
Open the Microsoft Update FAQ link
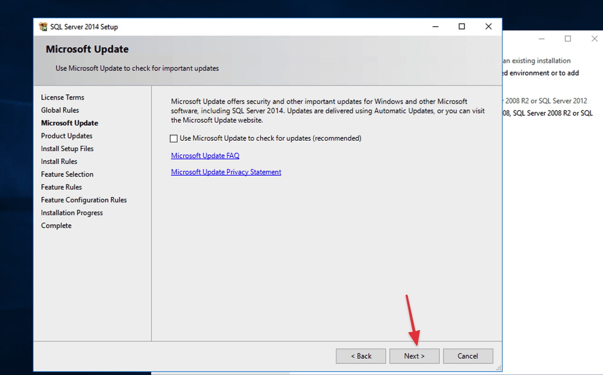(x=205, y=155)
